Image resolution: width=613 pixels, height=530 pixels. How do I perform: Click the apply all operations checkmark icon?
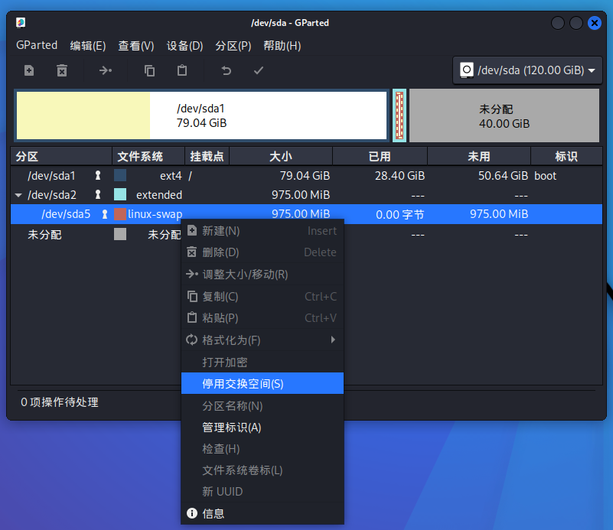[259, 70]
